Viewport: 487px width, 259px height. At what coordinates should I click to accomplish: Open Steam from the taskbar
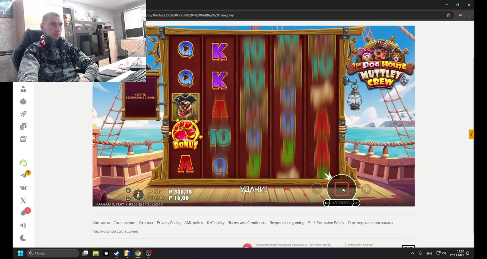pyautogui.click(x=117, y=253)
